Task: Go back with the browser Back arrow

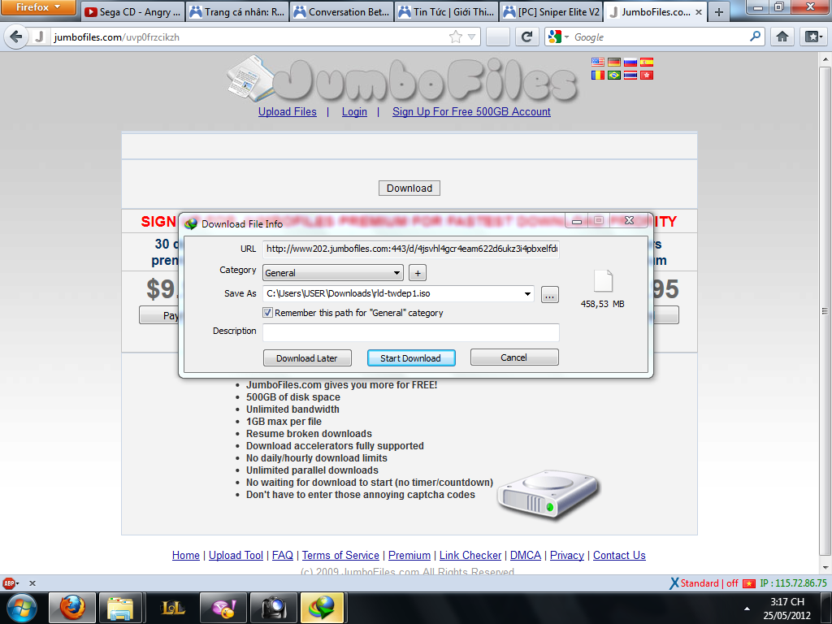Action: (16, 37)
